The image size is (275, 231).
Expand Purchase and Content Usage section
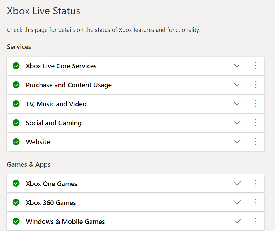pyautogui.click(x=237, y=85)
